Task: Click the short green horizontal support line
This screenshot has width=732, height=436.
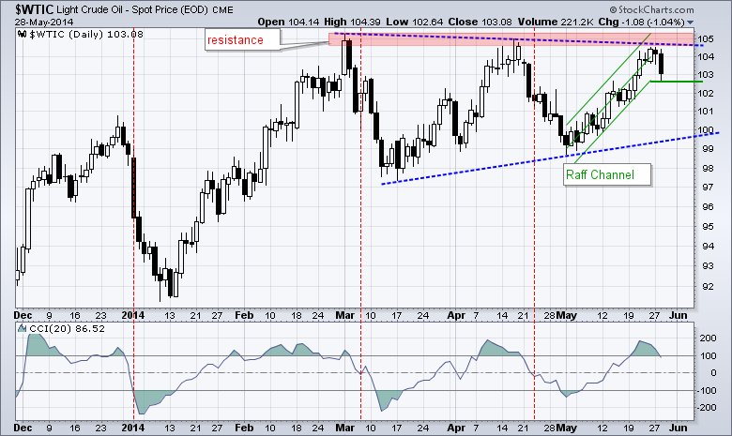Action: pos(676,82)
